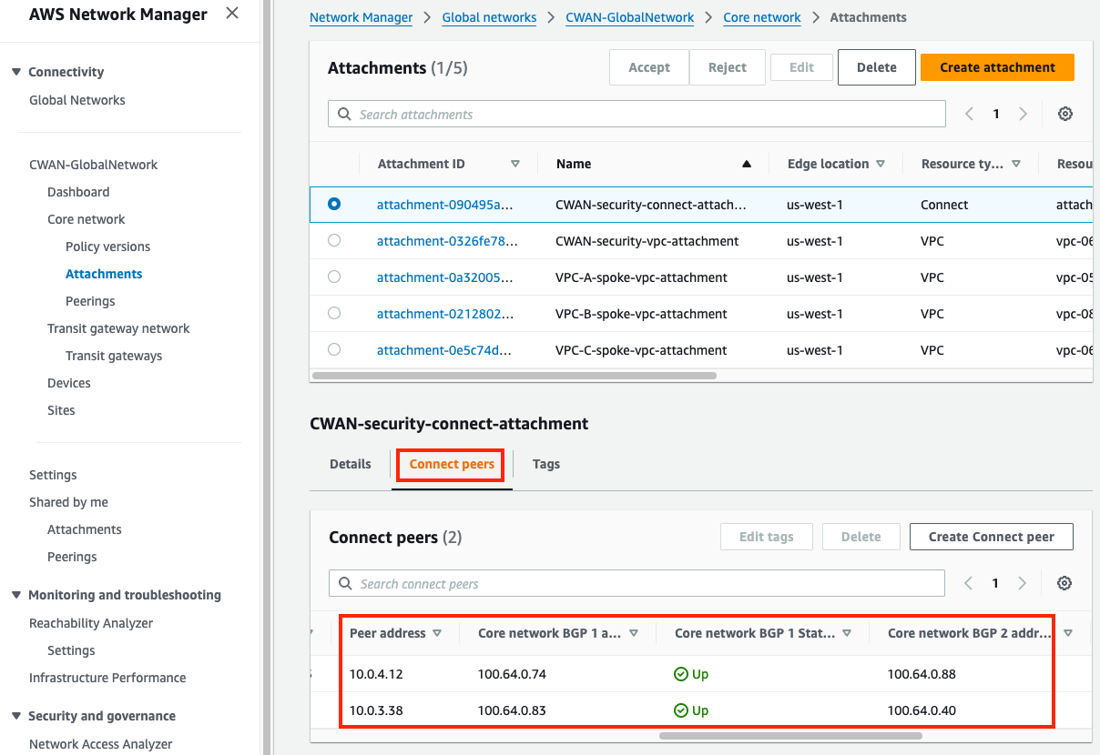Click the Accept button

[x=649, y=67]
